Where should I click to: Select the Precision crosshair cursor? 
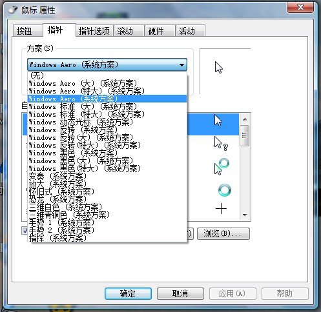(x=221, y=209)
